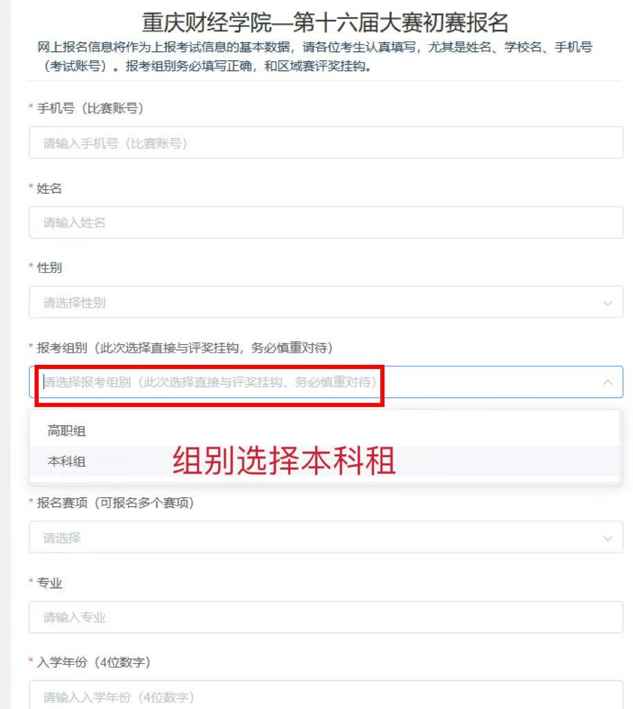633x709 pixels.
Task: Click the 报考组别 label above the dropdown
Action: [x=184, y=348]
